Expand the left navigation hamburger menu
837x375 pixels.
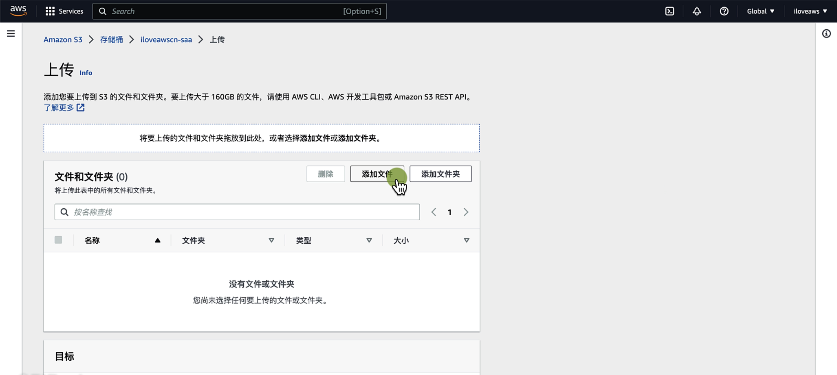click(x=11, y=33)
